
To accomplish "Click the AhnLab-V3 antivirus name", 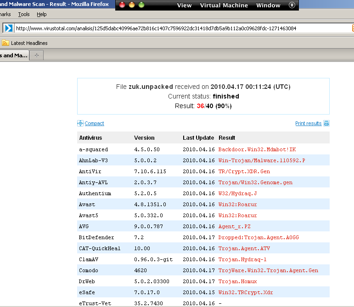I will [93, 160].
